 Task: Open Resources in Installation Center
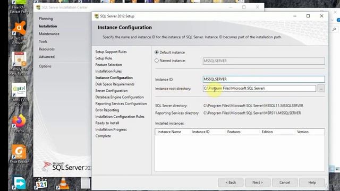47,49
